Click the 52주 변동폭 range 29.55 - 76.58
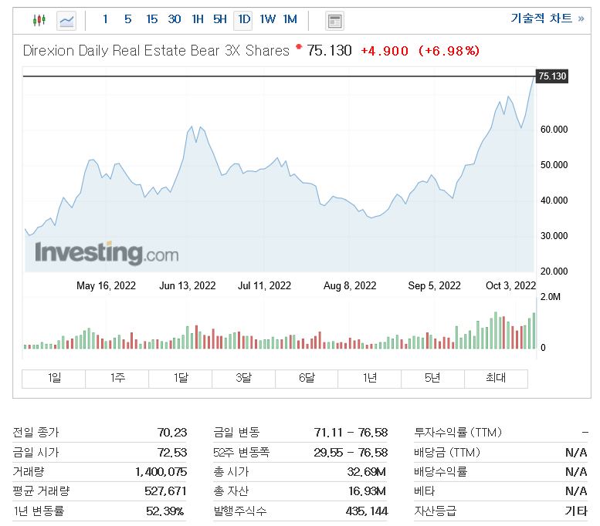 coord(351,453)
